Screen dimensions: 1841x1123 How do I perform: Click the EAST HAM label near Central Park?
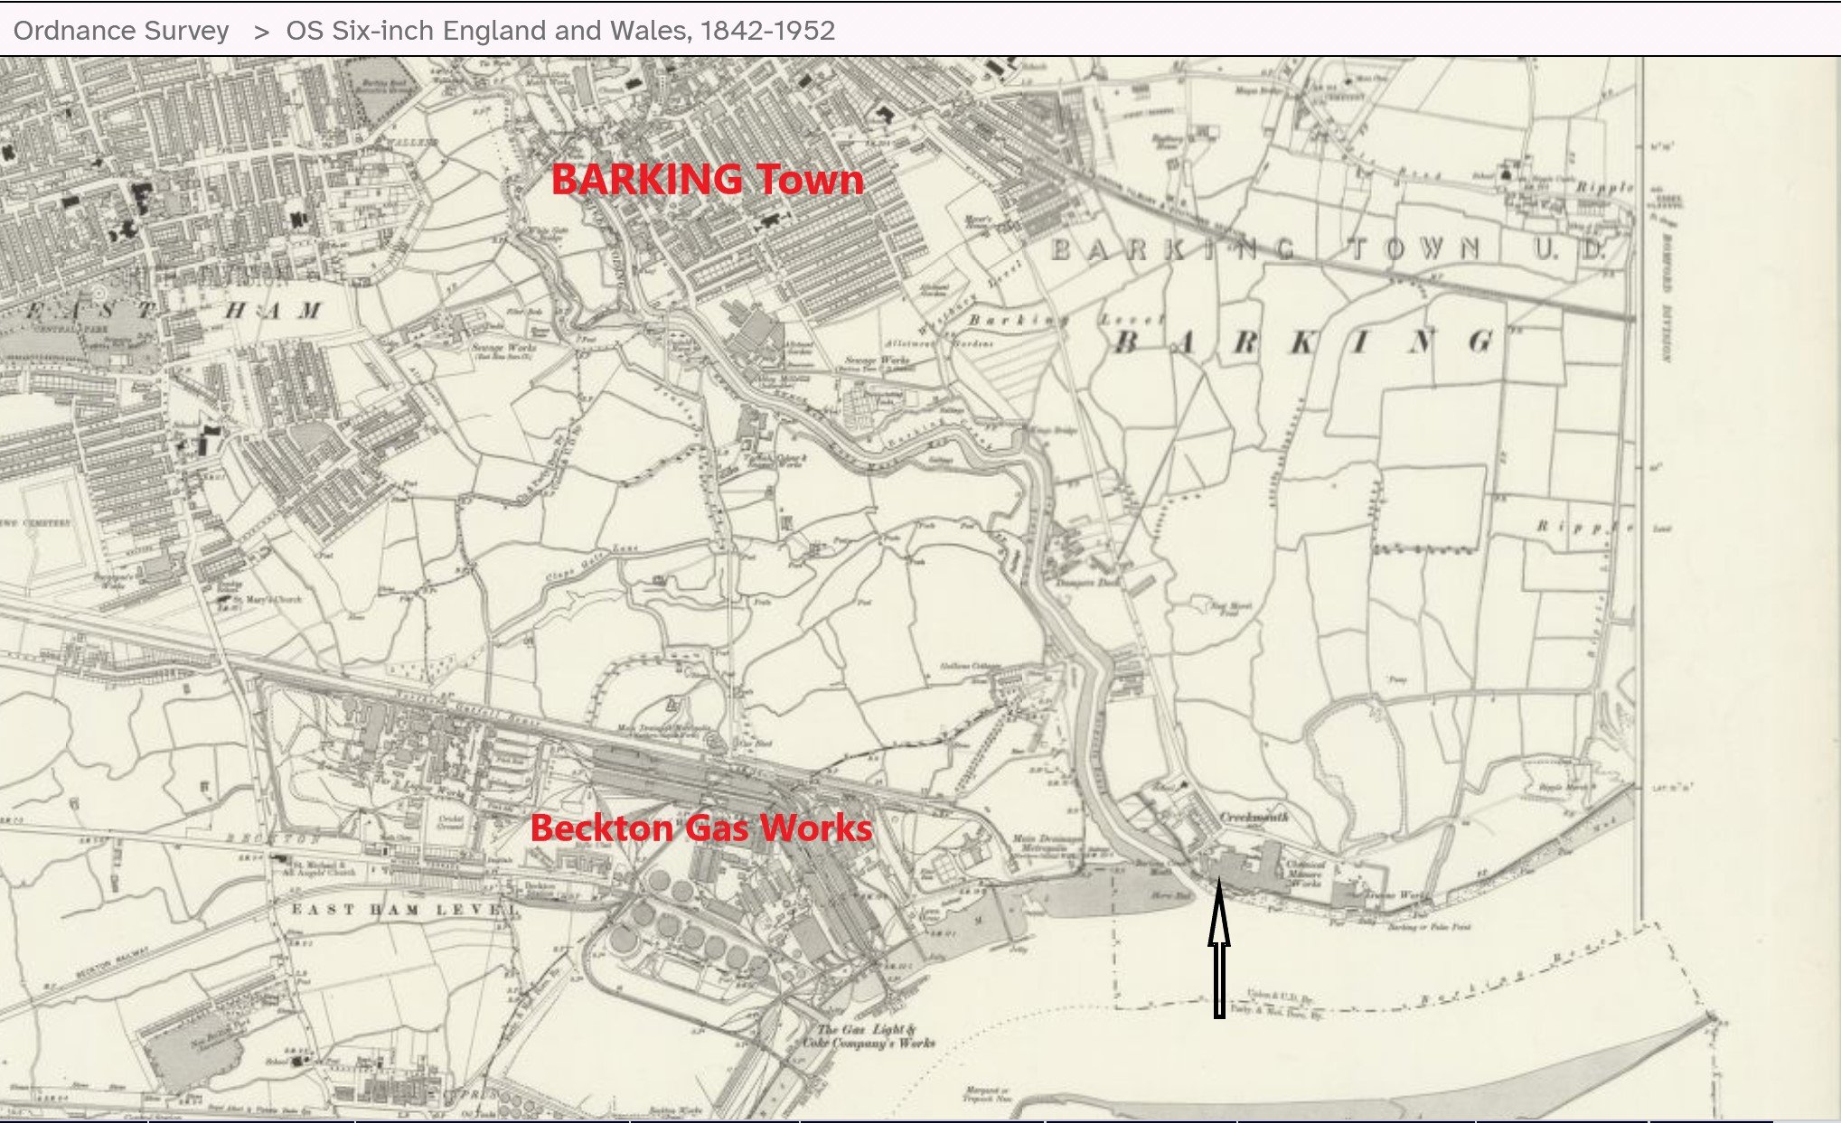(x=172, y=311)
